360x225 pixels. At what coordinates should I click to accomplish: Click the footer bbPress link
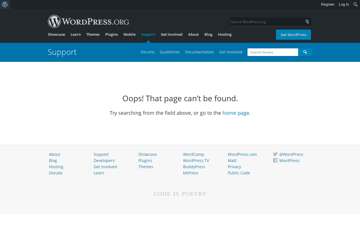[x=191, y=173]
